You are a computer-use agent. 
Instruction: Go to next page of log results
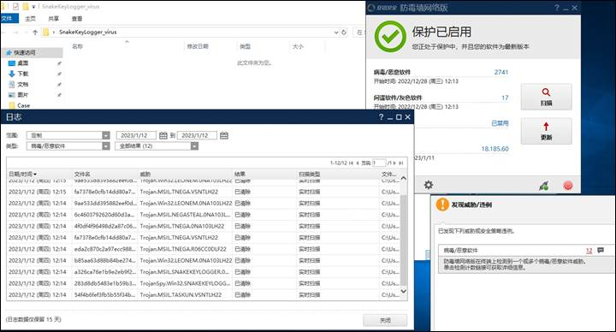[x=394, y=163]
